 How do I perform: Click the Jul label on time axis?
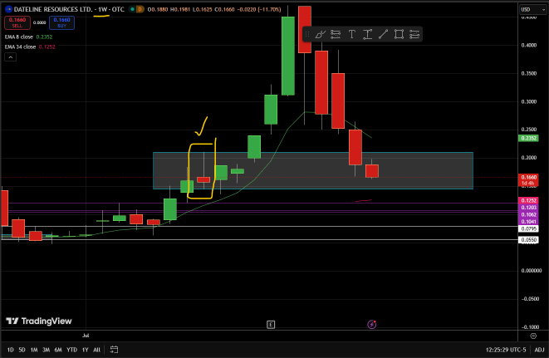pos(86,336)
